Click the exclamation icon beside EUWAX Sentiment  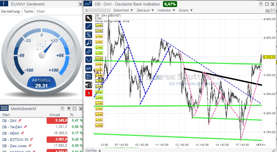pos(4,3)
